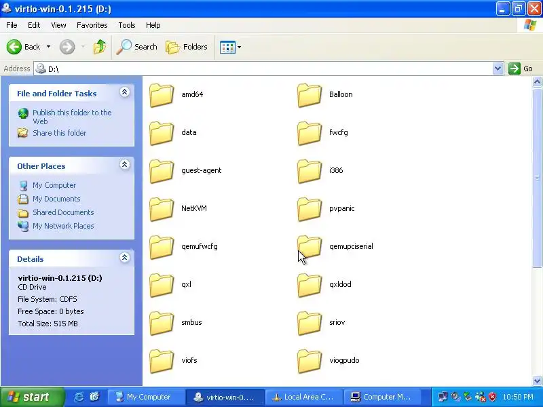Click the Show Desktop Quick Launch icon
The image size is (543, 407).
click(94, 397)
